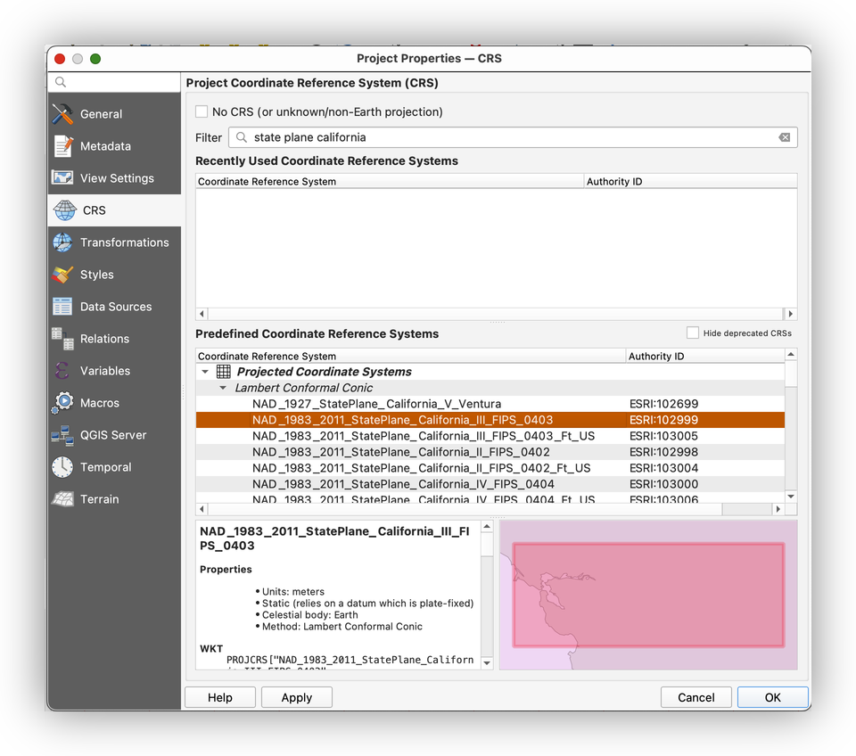Click the predefined CRS list vertical scrollbar
Screen dimensions: 856x756
(791, 428)
